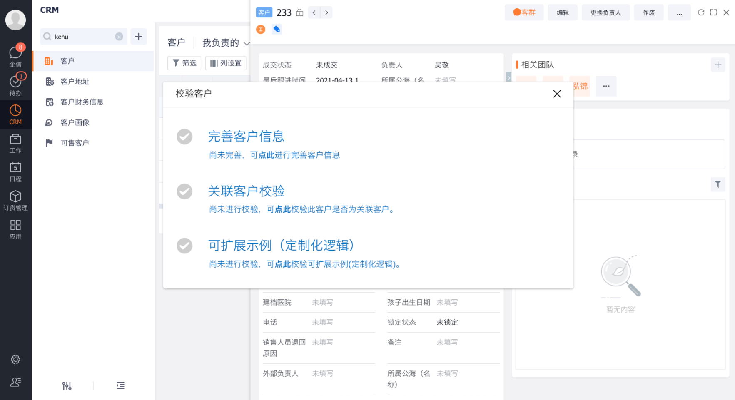The height and width of the screenshot is (400, 735).
Task: Click the 作废 button
Action: click(x=649, y=13)
